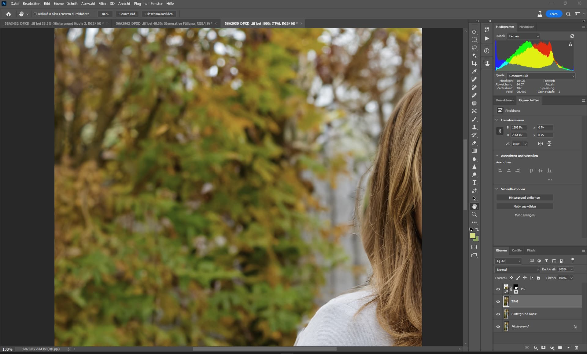The width and height of the screenshot is (587, 354).
Task: Open the Kanal dropdown showing Farben
Action: tap(523, 36)
